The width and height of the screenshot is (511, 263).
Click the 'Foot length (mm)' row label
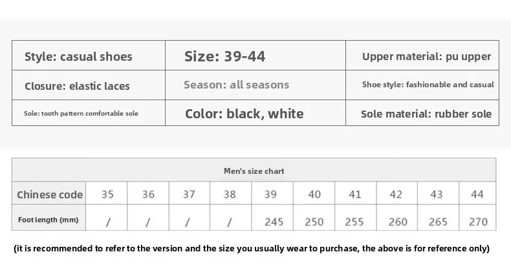[49, 217]
